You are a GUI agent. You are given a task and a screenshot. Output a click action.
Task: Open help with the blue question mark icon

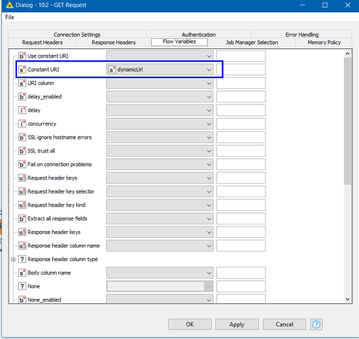tap(316, 324)
